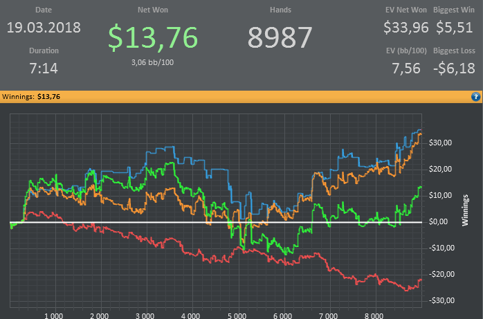The width and height of the screenshot is (483, 319).
Task: Click the Net Won $13,76 value
Action: coord(153,37)
